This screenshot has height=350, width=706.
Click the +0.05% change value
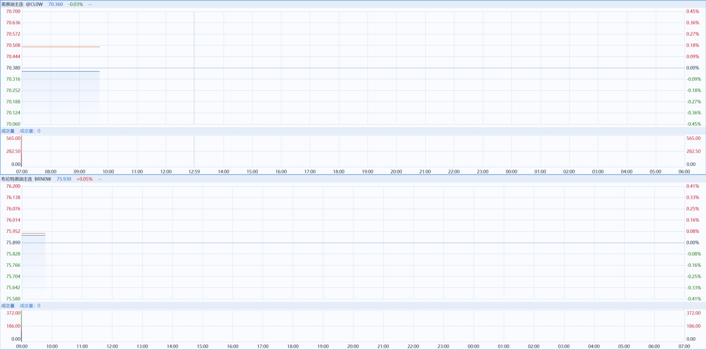click(84, 179)
